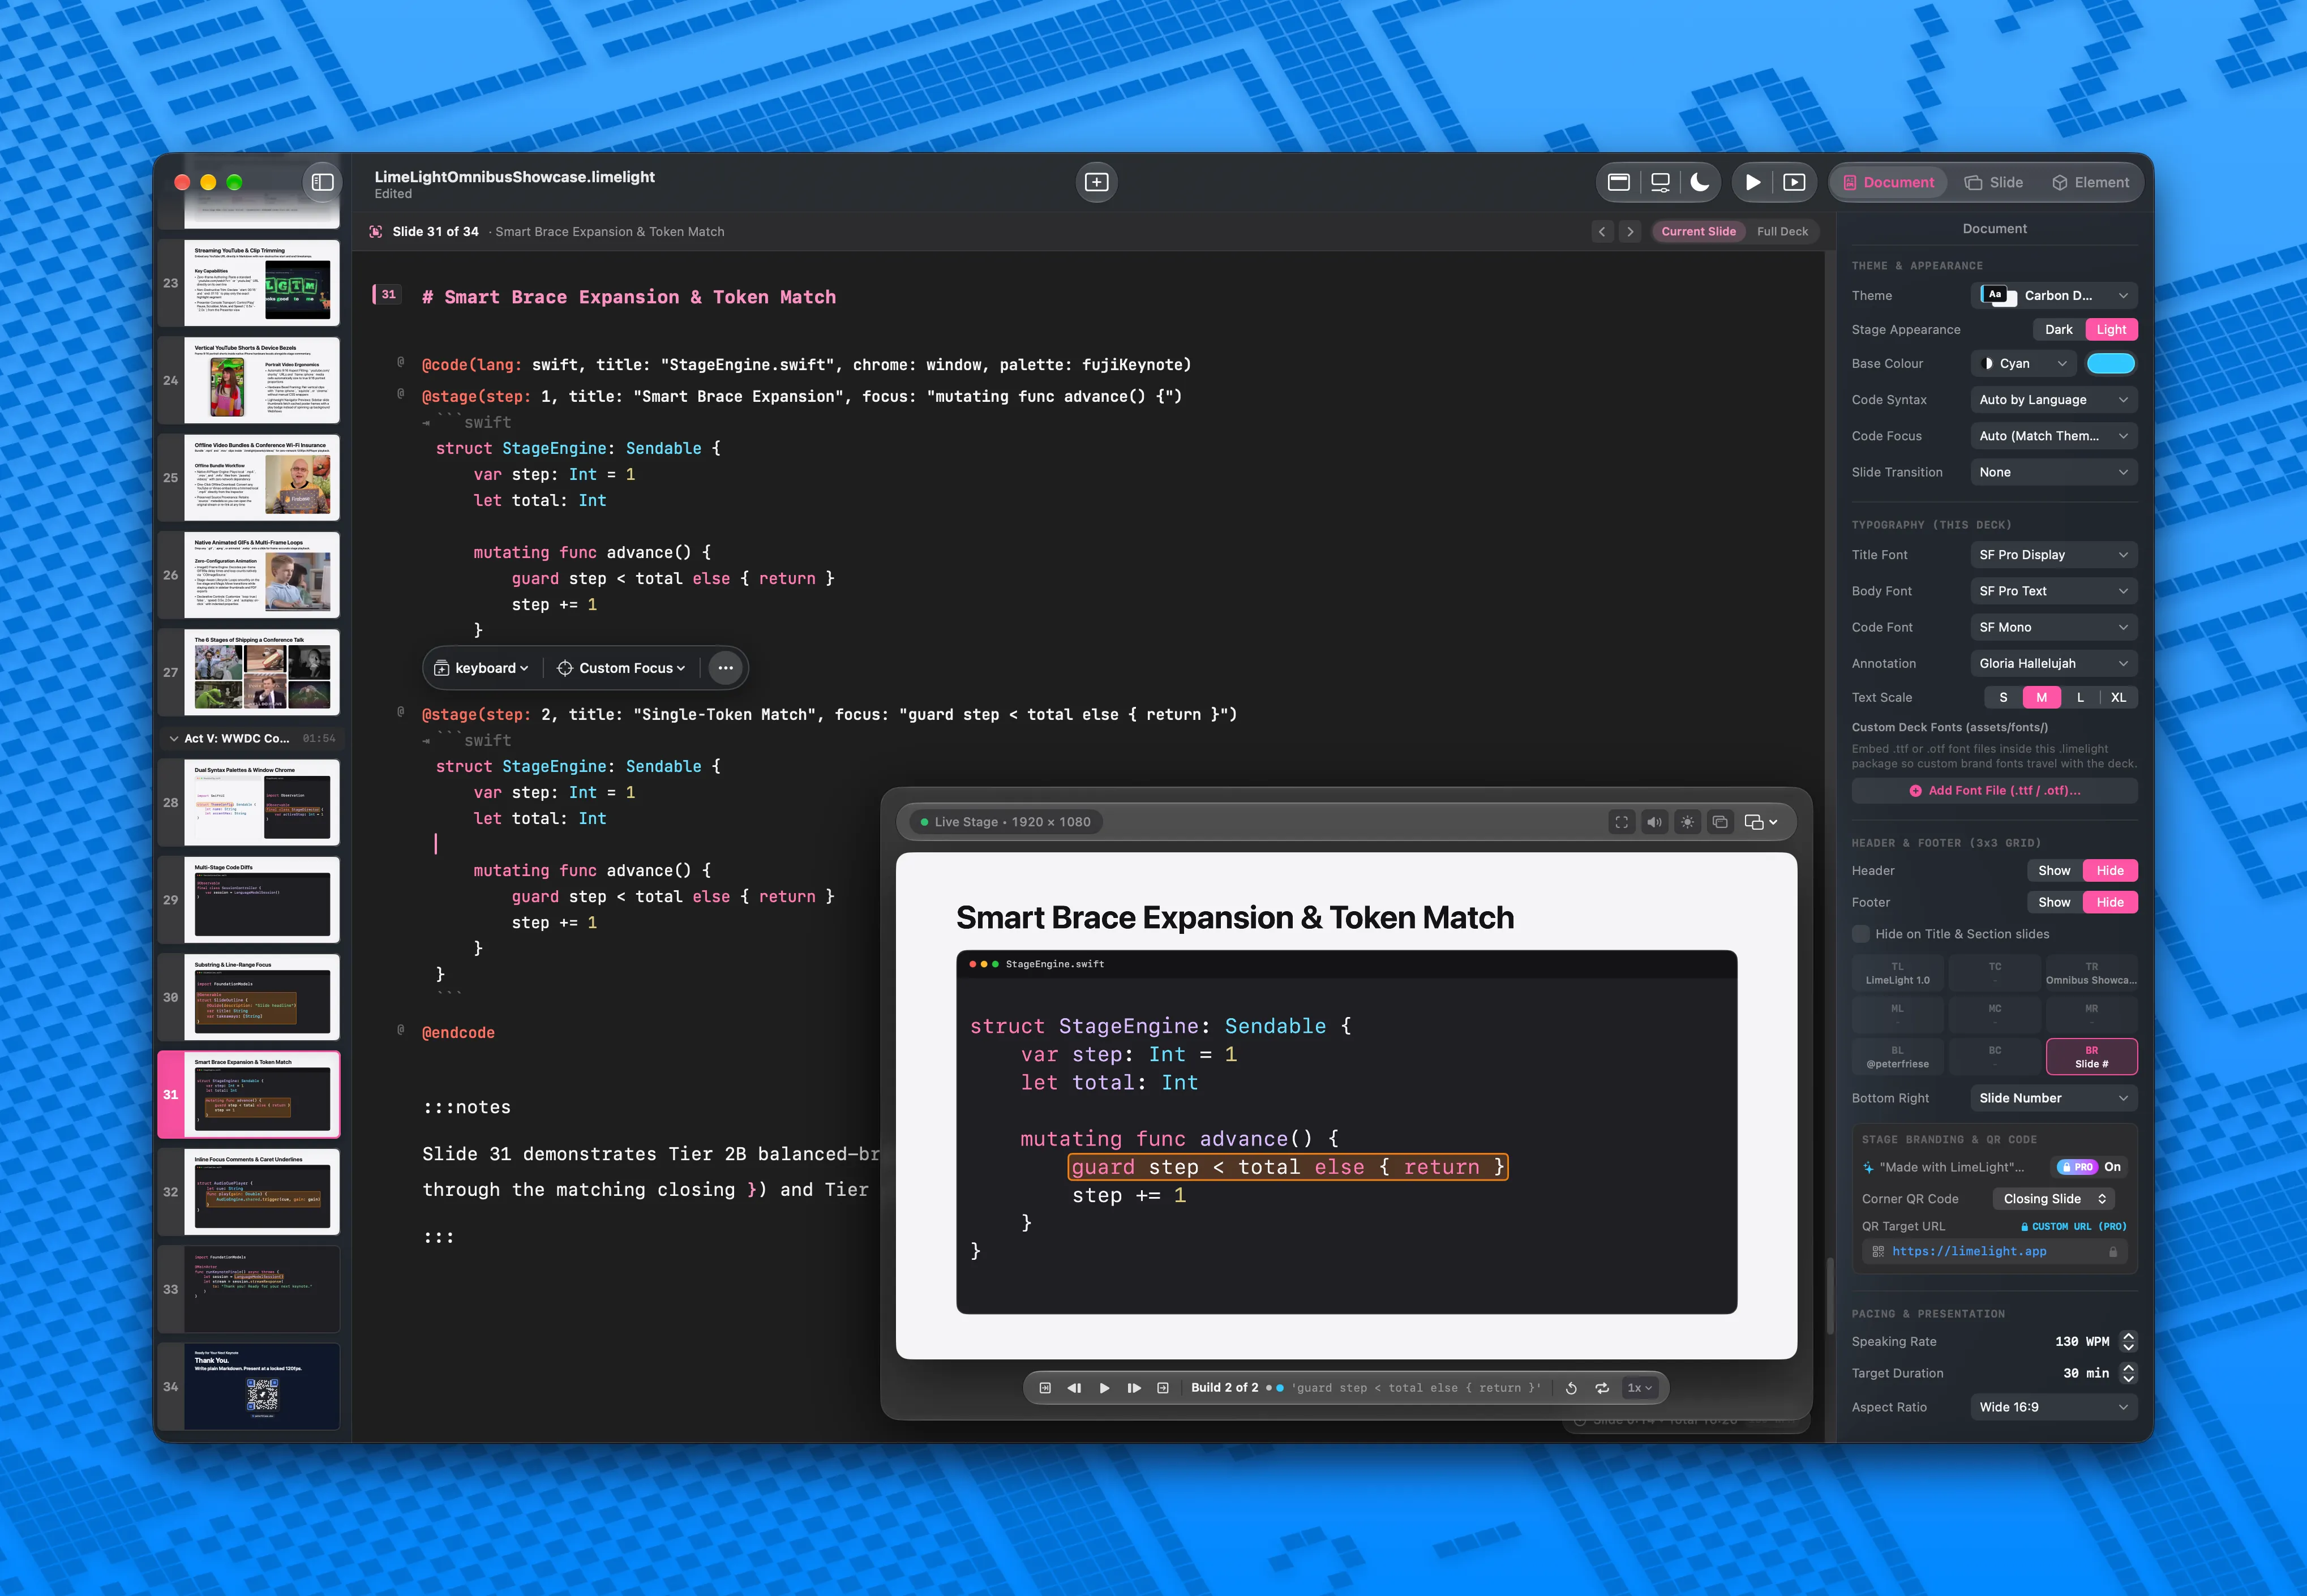Viewport: 2307px width, 1596px height.
Task: Open the more options ellipsis button
Action: point(725,668)
